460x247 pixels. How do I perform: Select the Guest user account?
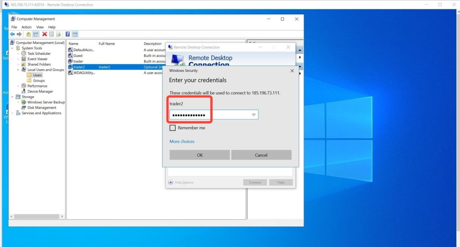point(78,56)
